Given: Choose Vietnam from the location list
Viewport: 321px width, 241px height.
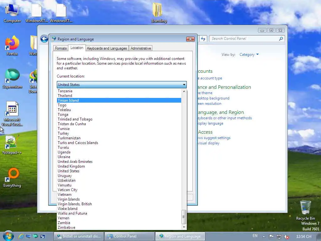Looking at the screenshot, I should coord(119,195).
